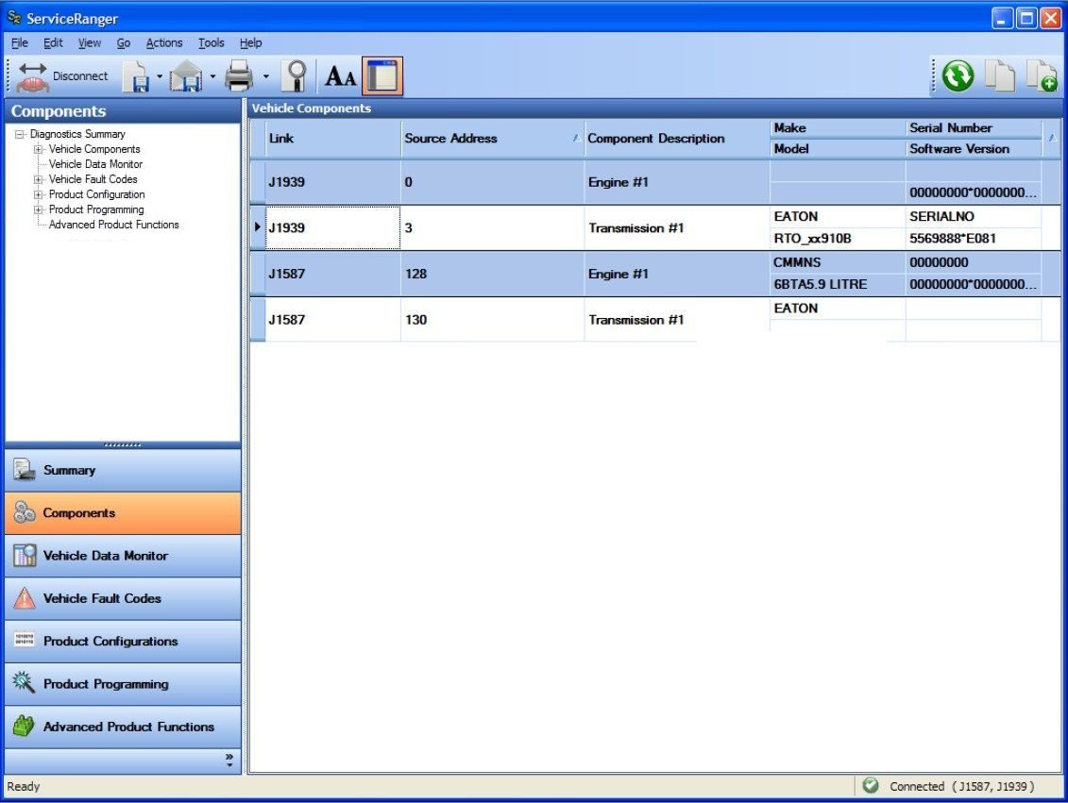Select the row with source address 130
This screenshot has width=1068, height=803.
654,320
